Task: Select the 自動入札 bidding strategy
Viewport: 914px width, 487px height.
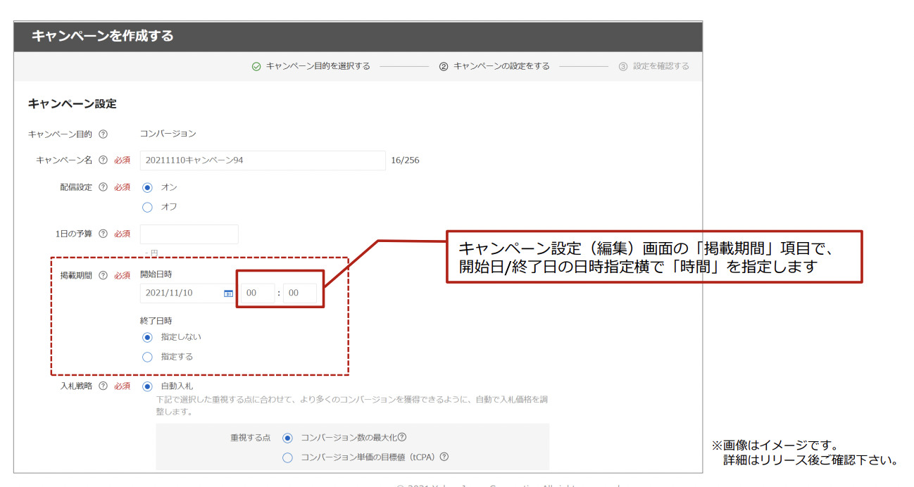Action: click(147, 386)
